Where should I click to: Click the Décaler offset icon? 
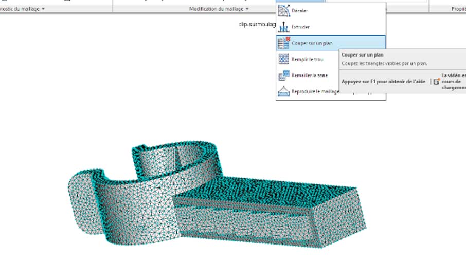[x=284, y=10]
